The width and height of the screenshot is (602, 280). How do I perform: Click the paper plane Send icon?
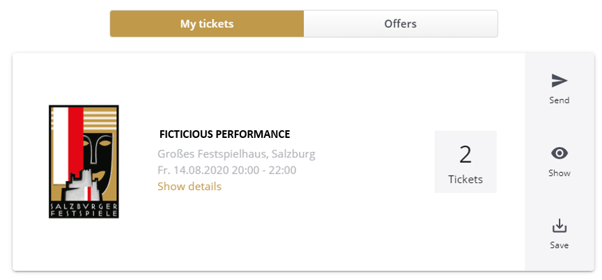559,81
